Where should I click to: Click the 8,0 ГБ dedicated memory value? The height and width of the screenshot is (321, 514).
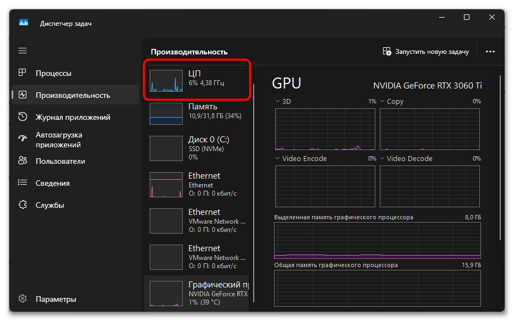(473, 217)
